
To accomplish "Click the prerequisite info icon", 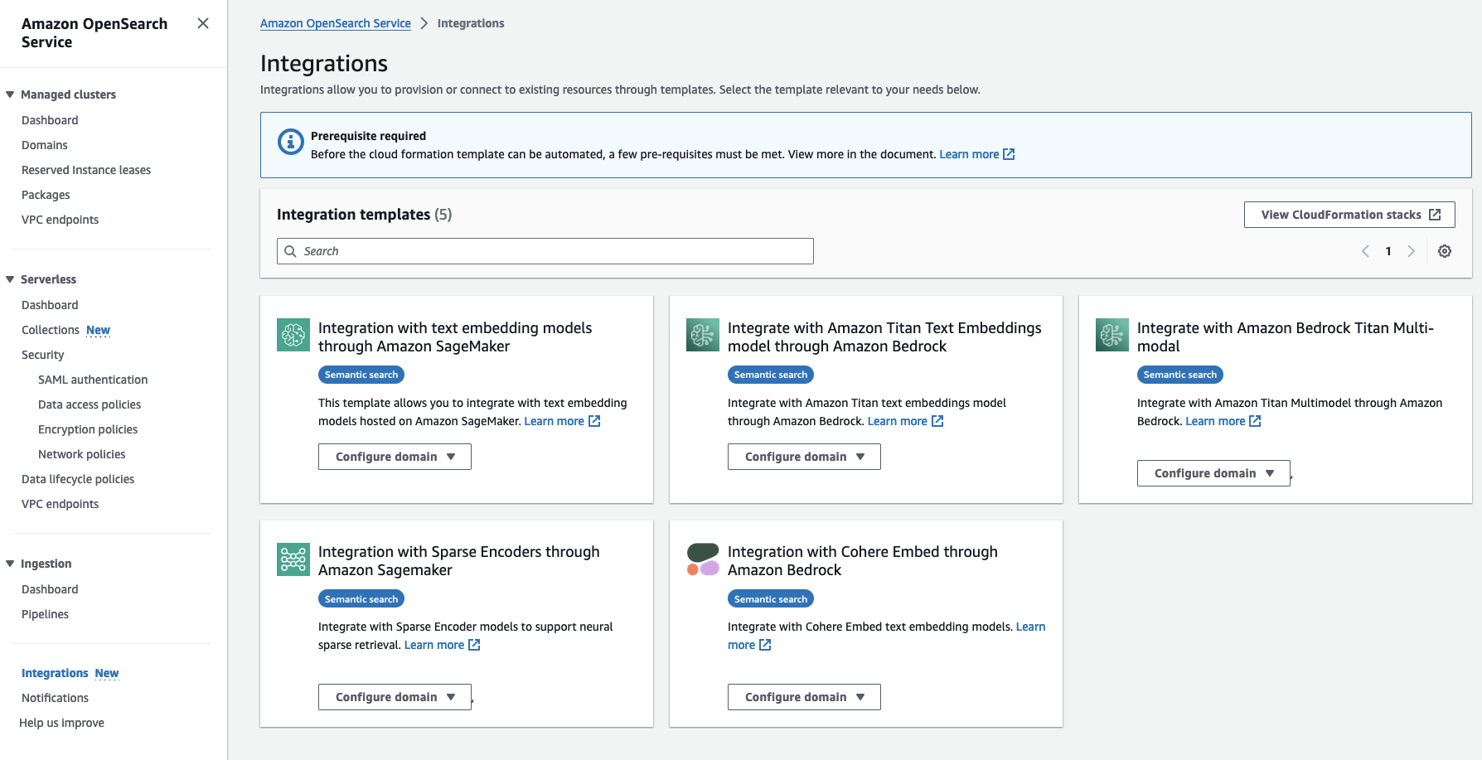I will point(290,142).
